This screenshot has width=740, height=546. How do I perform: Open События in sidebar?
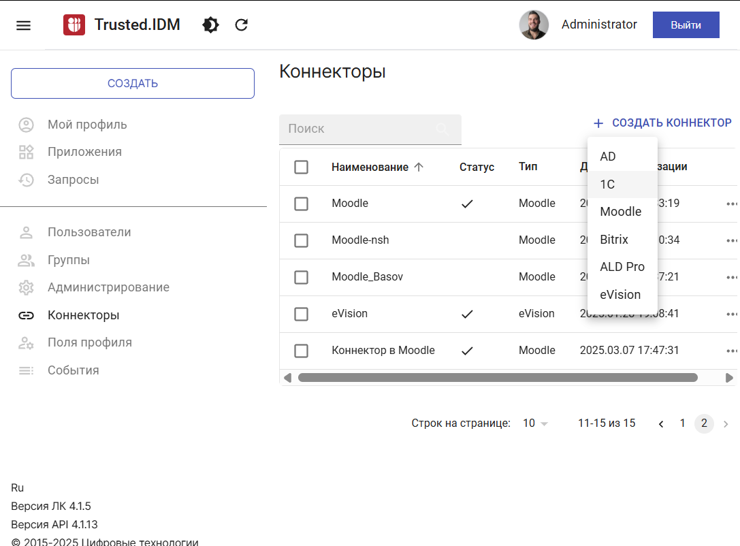(x=73, y=370)
